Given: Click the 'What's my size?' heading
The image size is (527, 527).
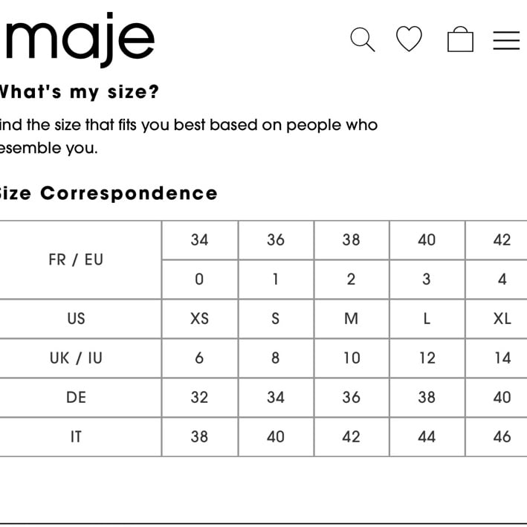Looking at the screenshot, I should click(x=79, y=91).
